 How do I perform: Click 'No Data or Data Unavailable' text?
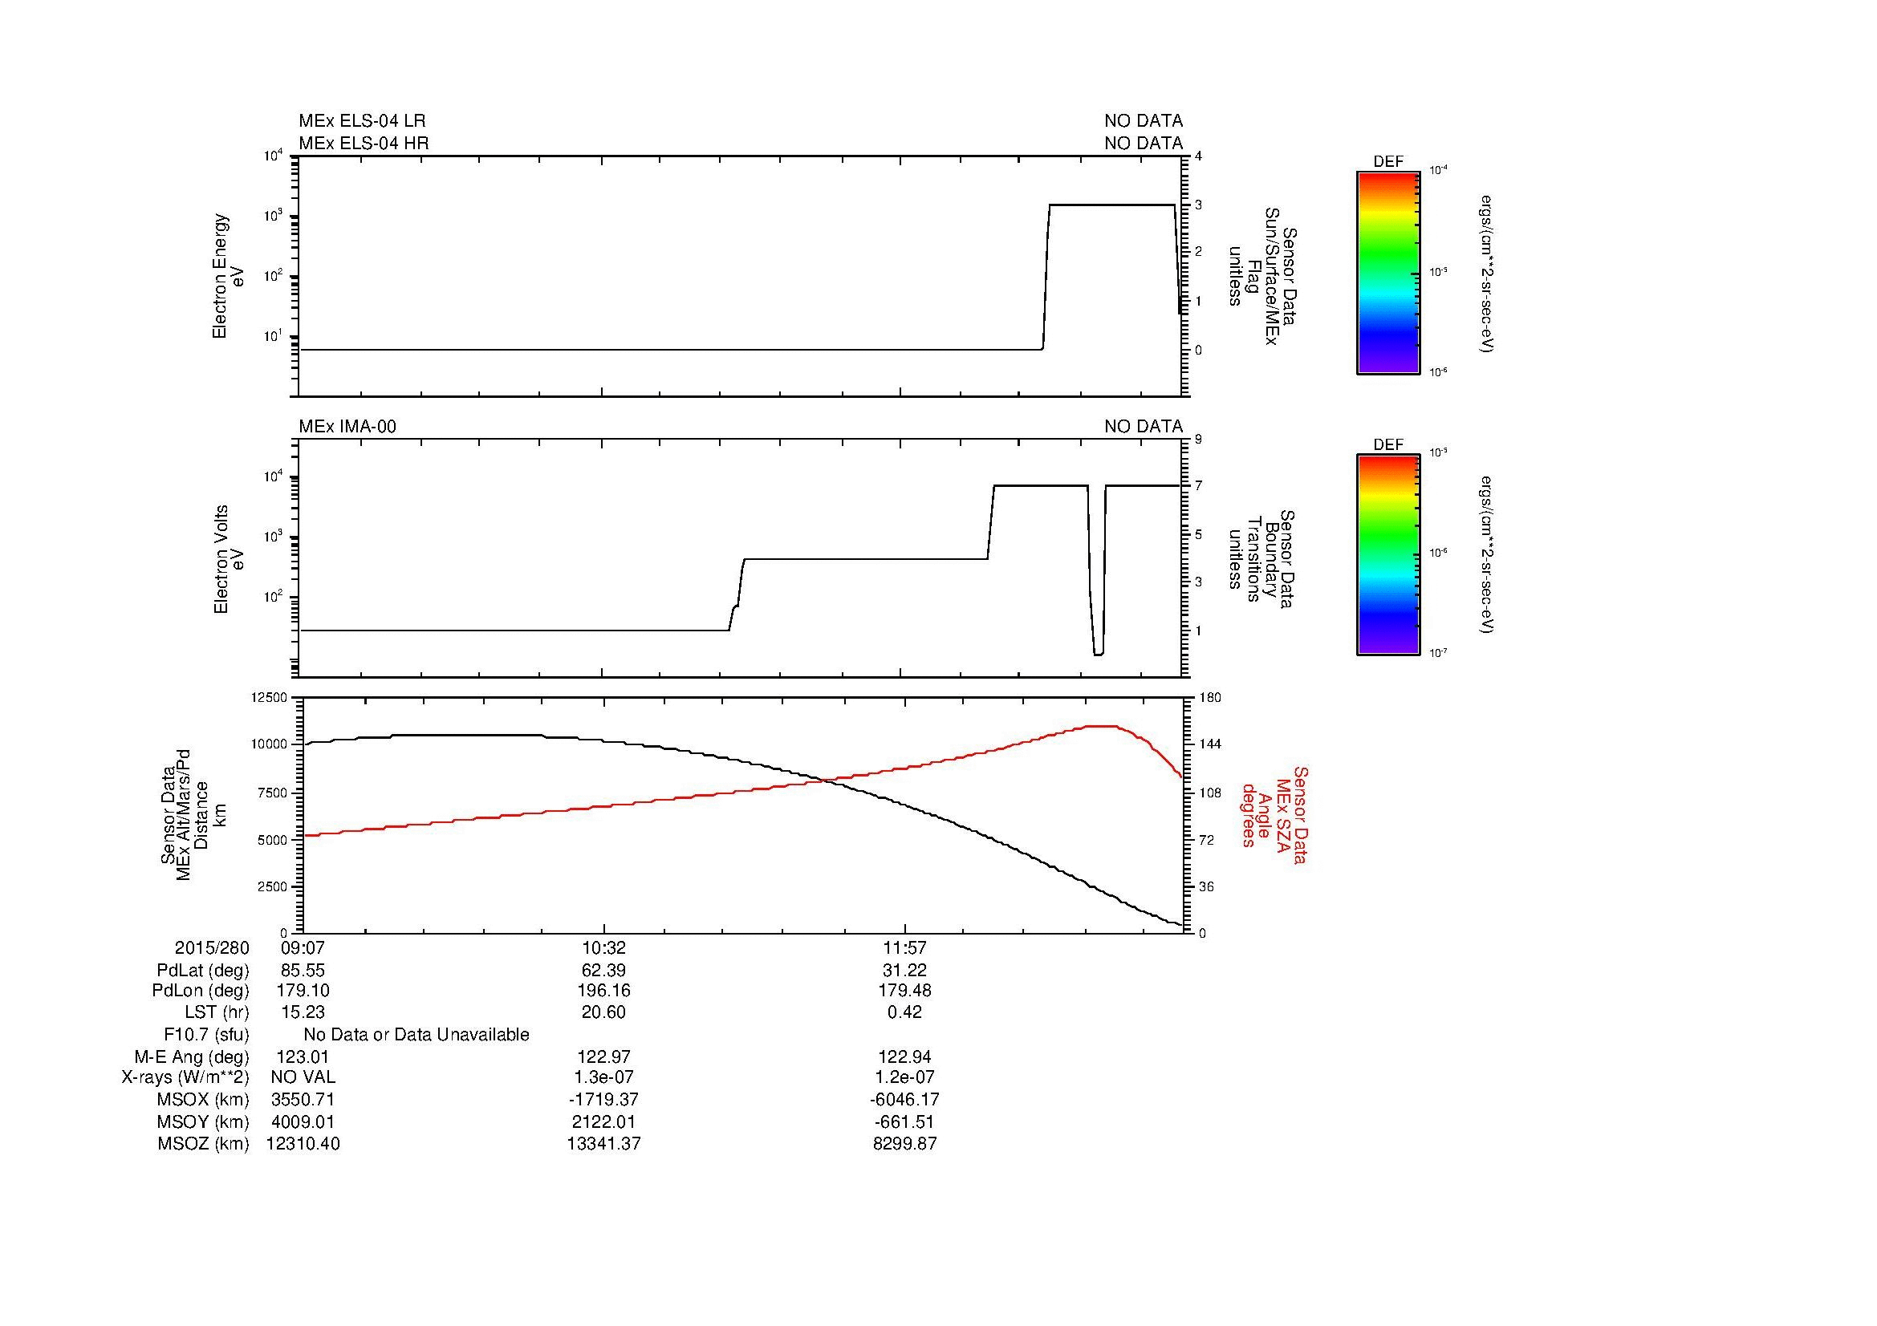[416, 1035]
